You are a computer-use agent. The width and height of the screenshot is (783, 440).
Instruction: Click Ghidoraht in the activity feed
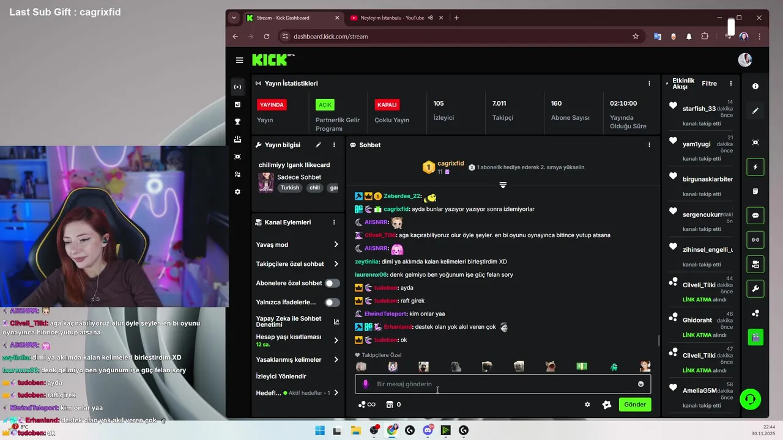[697, 320]
